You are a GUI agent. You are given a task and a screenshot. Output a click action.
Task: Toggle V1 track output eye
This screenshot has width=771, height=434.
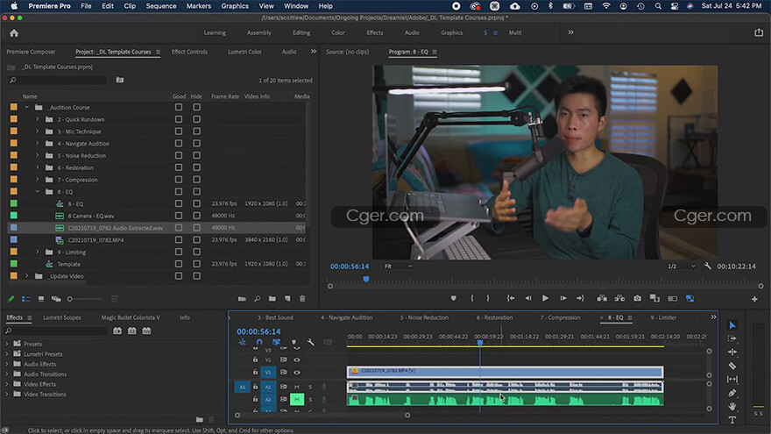[x=296, y=372]
